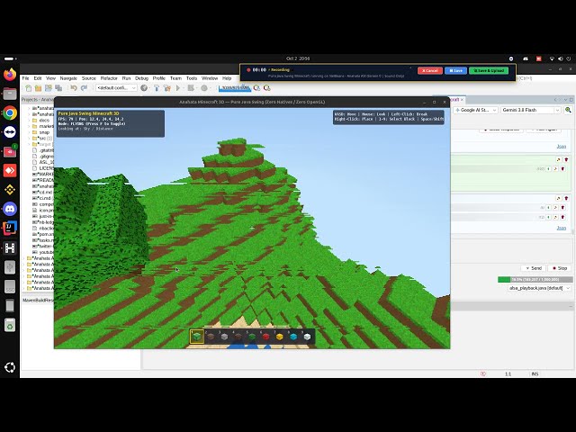This screenshot has height=432, width=576.
Task: Select the cyan block in hotbar
Action: click(293, 337)
